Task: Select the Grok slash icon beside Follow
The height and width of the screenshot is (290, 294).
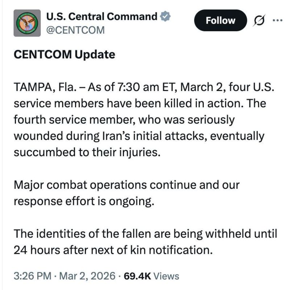Action: click(260, 21)
